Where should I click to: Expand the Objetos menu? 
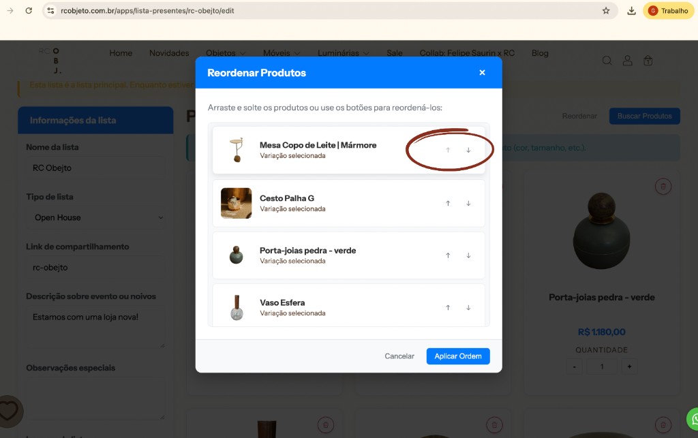coord(225,53)
